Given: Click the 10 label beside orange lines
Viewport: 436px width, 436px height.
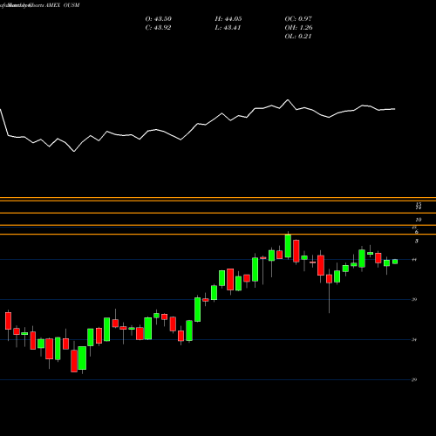Looking at the screenshot, I should (419, 220).
